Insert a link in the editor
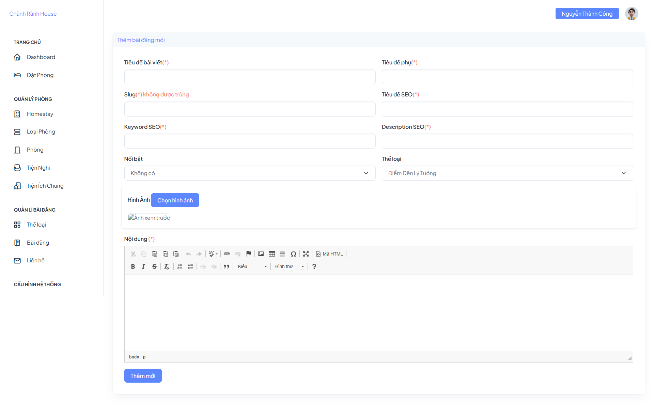Viewport: 654px width, 415px height. click(x=227, y=254)
